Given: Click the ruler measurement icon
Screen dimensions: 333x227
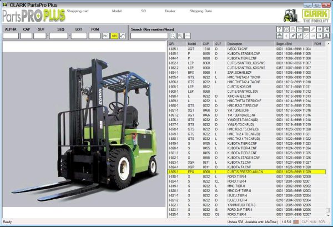Looking at the screenshot, I should coord(306,36).
